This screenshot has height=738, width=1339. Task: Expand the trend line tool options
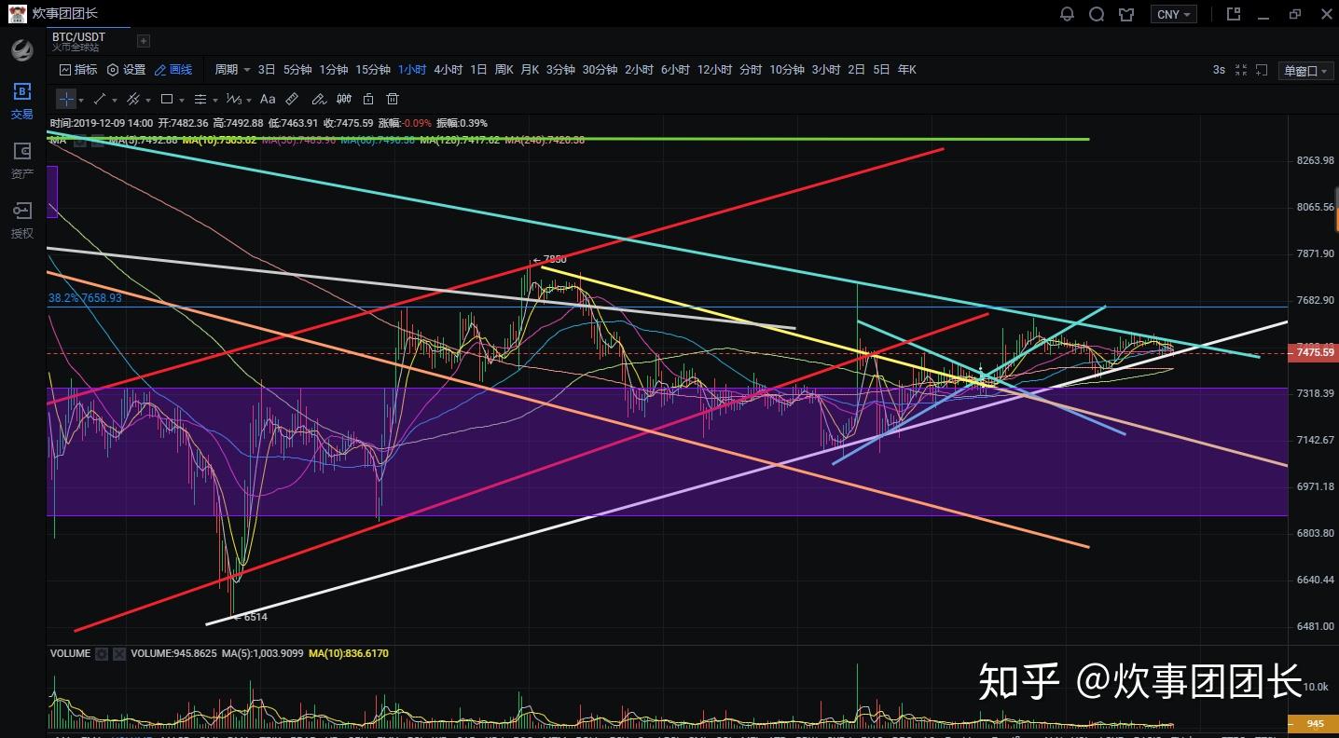[115, 100]
